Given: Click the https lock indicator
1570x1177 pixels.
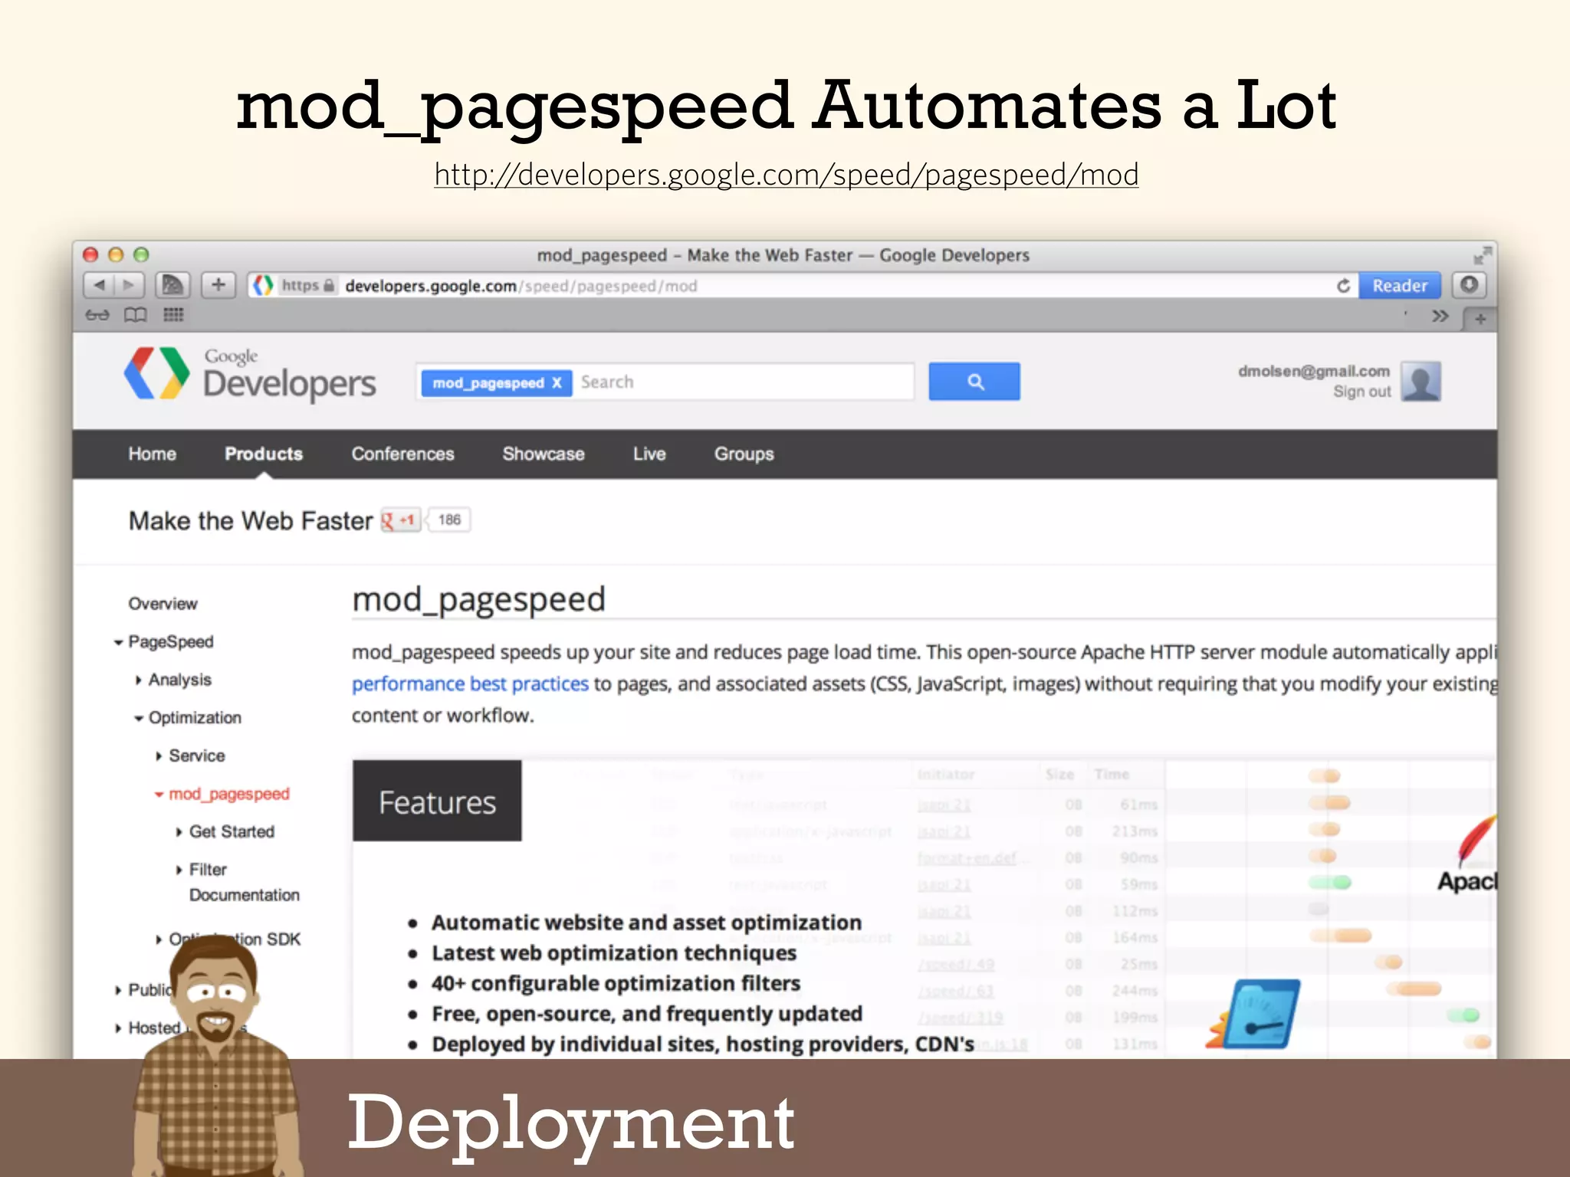Looking at the screenshot, I should (x=308, y=285).
